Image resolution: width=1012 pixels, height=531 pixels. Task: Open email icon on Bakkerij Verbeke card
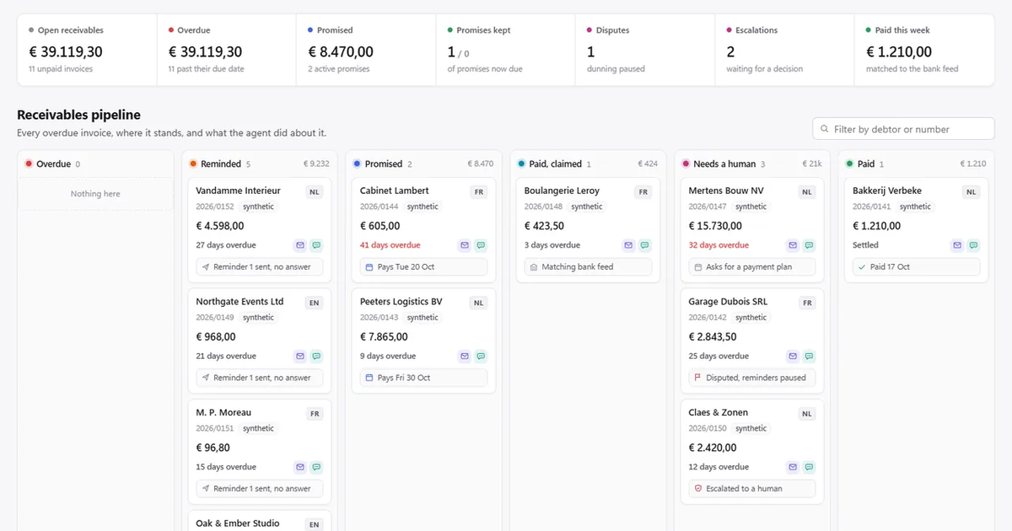957,245
